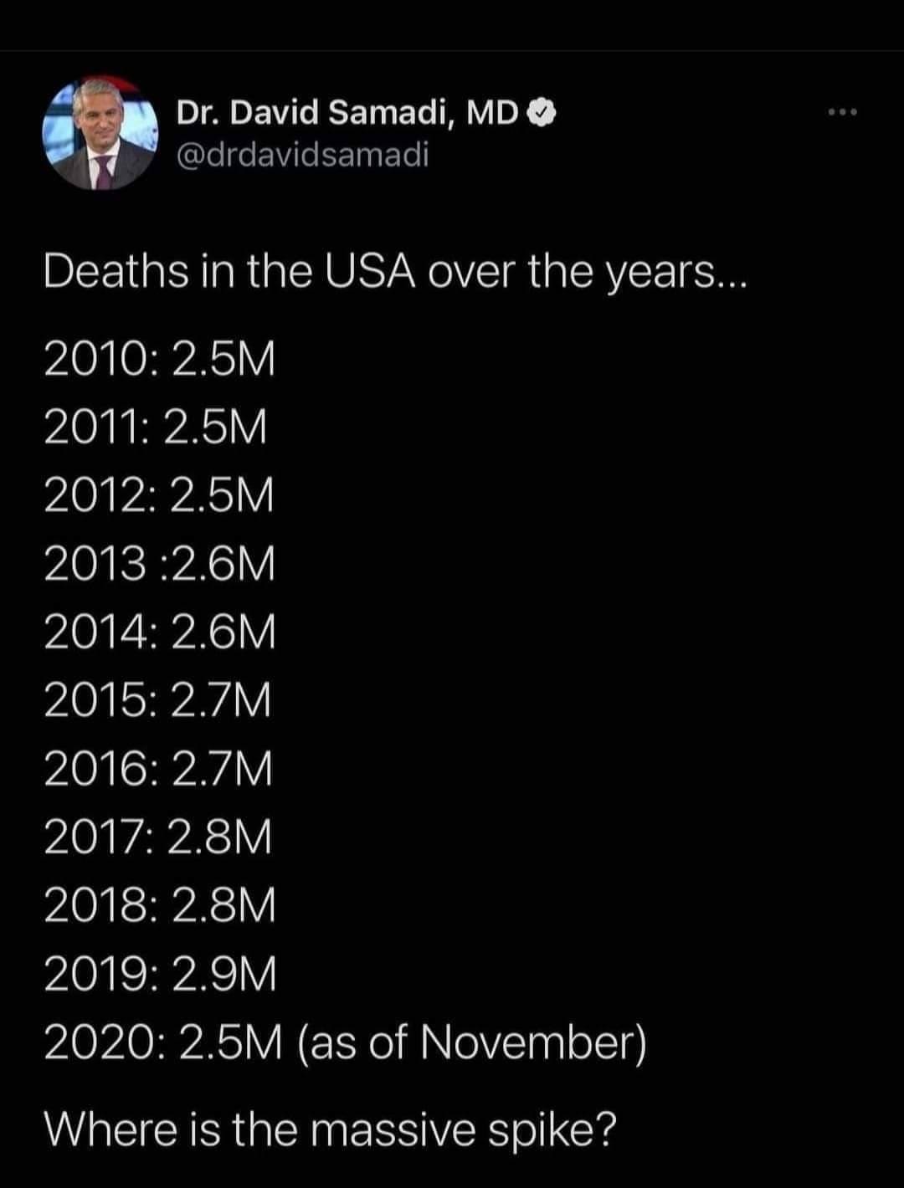Select the 2013 :2.6M line
Image resolution: width=904 pixels, height=1188 pixels.
point(159,564)
